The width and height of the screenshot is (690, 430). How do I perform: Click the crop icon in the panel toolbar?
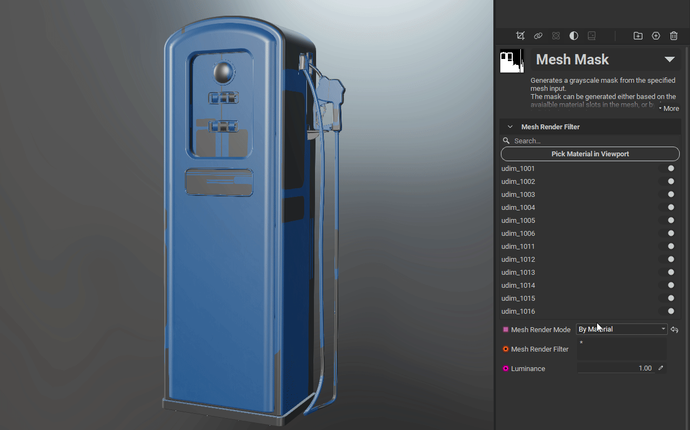tap(520, 36)
